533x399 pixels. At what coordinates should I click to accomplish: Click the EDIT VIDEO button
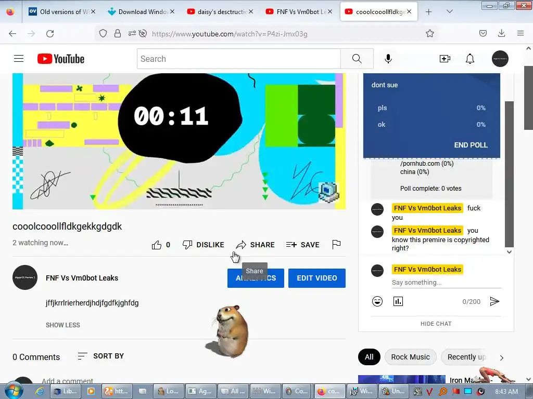[x=317, y=278]
